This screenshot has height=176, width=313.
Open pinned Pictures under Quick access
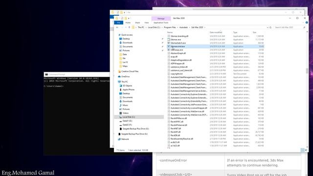126,50
